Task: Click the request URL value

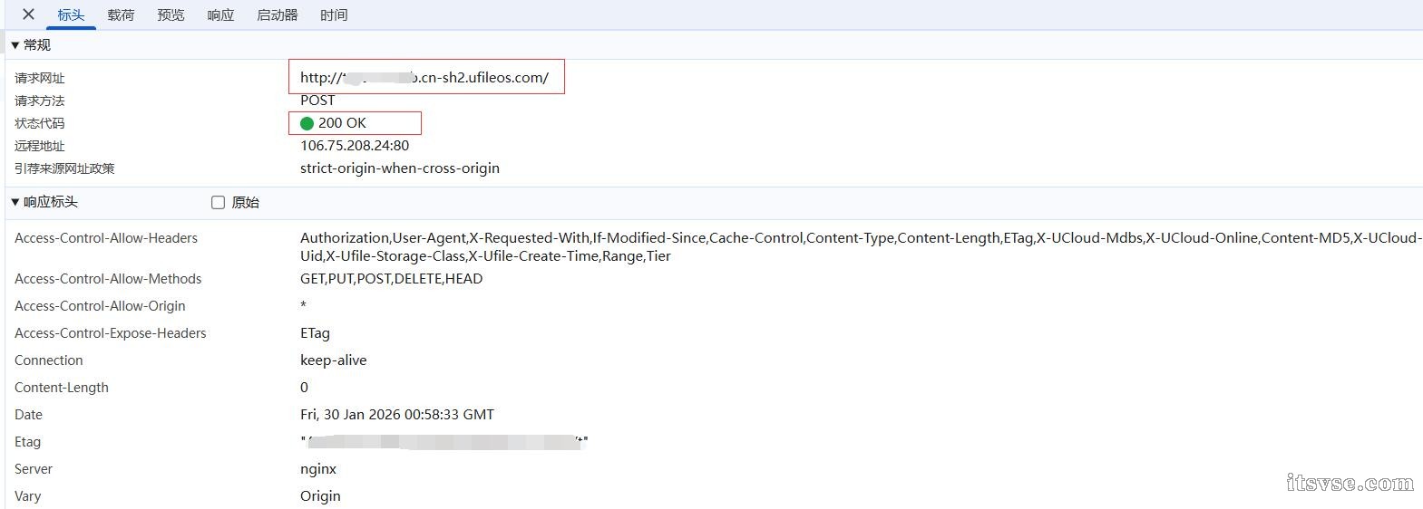Action: tap(424, 78)
